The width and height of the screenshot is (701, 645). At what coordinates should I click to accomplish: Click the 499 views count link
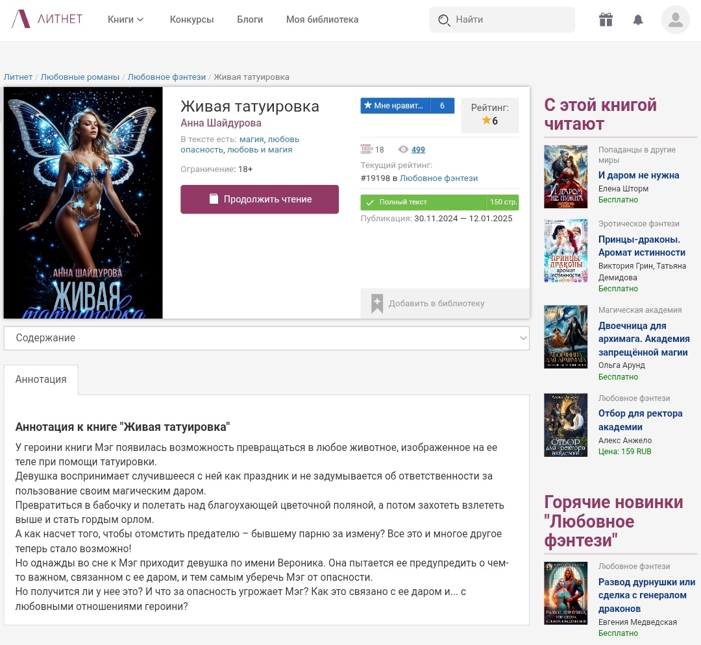coord(418,150)
